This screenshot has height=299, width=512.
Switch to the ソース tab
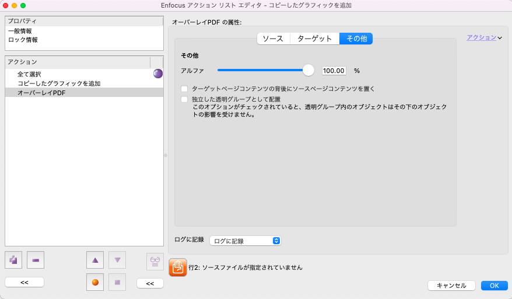pyautogui.click(x=273, y=39)
